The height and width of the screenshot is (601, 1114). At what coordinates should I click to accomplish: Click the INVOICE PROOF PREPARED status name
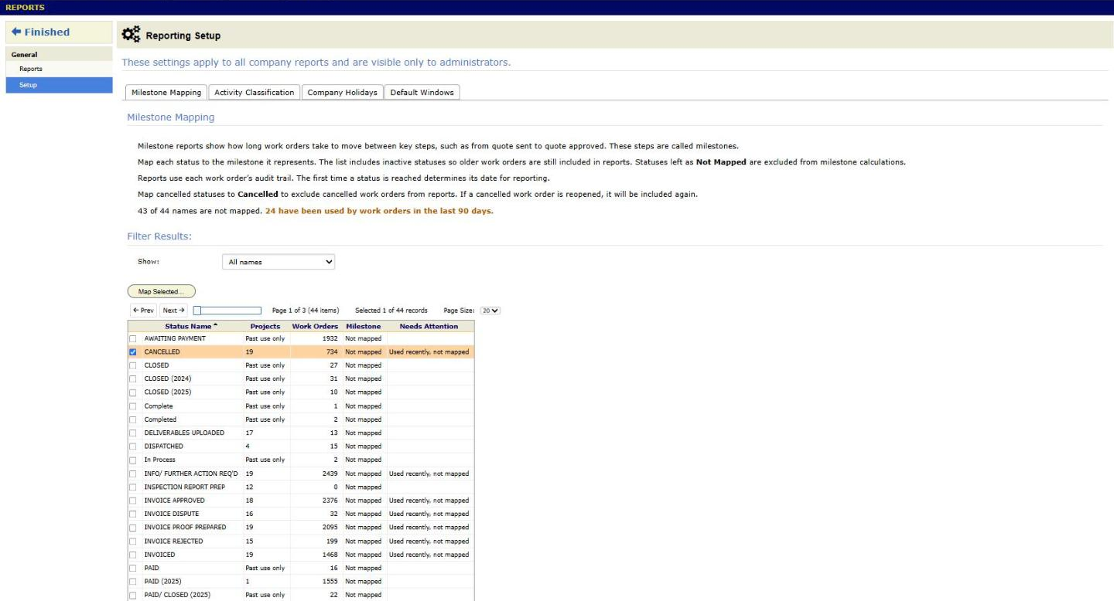(x=186, y=528)
